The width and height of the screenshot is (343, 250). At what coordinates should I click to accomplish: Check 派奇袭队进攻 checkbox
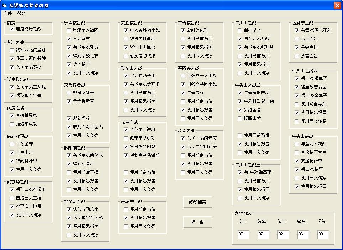126,138
